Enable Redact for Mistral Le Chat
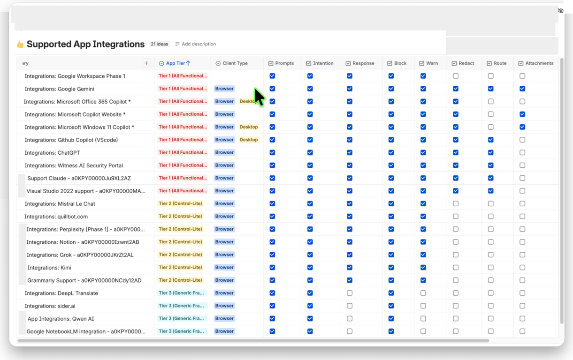573x360 pixels. [x=456, y=203]
